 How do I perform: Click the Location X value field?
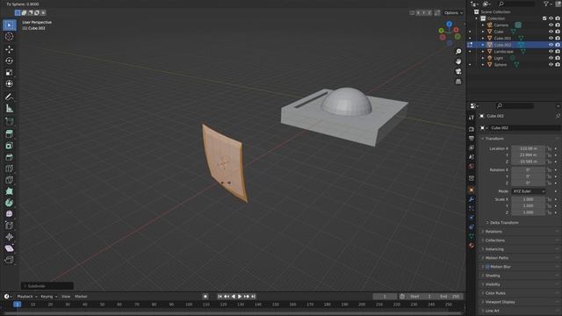tap(529, 148)
